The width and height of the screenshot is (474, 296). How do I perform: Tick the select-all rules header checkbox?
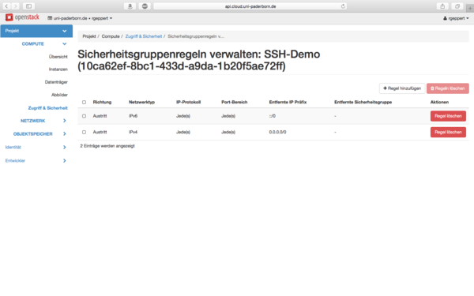84,102
